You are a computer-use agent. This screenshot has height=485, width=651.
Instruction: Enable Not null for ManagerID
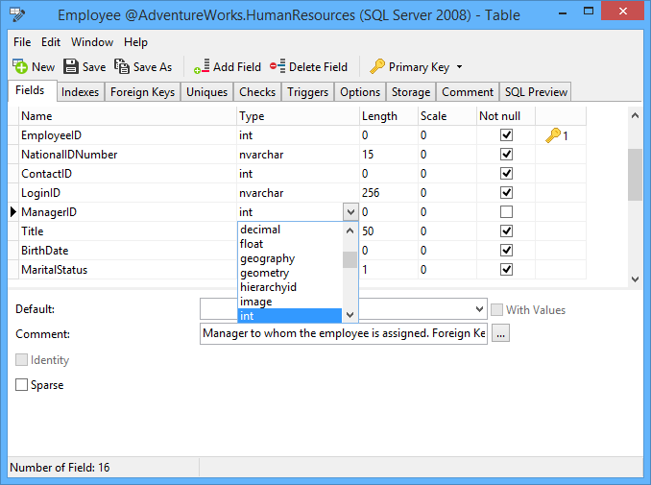point(506,212)
